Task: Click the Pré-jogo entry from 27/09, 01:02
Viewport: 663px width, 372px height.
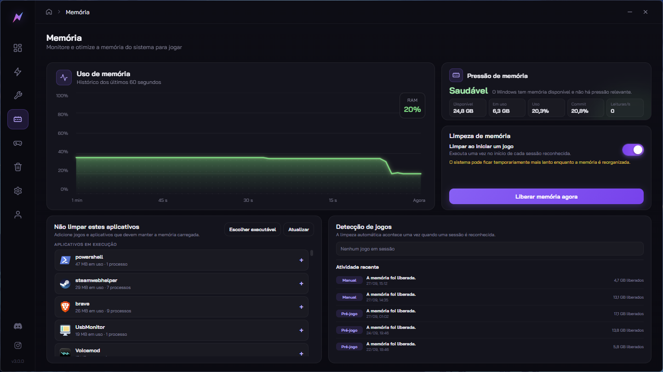Action: [x=490, y=314]
